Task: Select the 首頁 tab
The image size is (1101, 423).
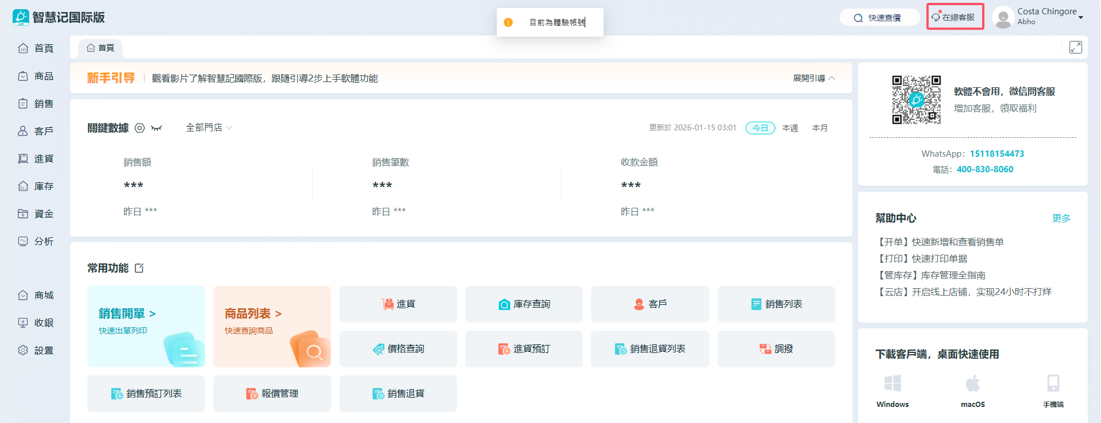Action: coord(101,48)
